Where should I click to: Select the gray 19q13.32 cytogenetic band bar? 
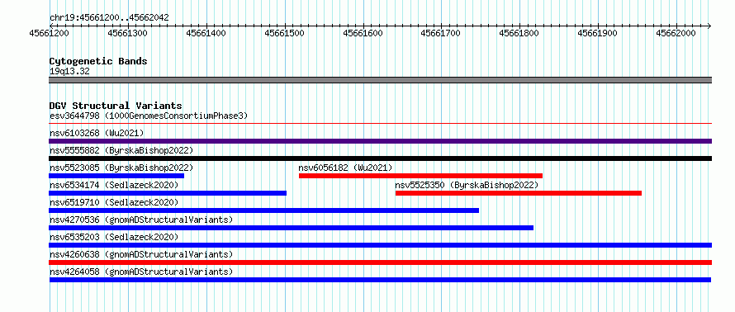pyautogui.click(x=381, y=80)
